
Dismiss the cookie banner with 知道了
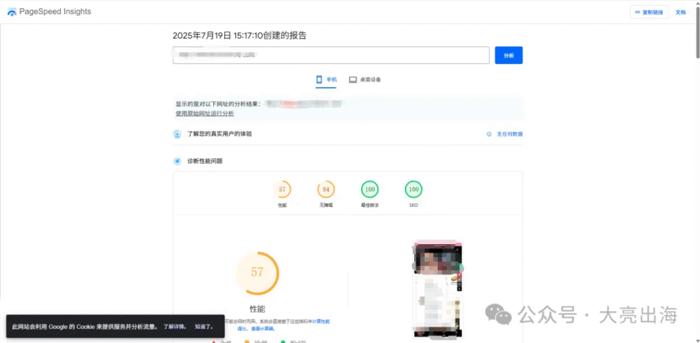tap(204, 327)
